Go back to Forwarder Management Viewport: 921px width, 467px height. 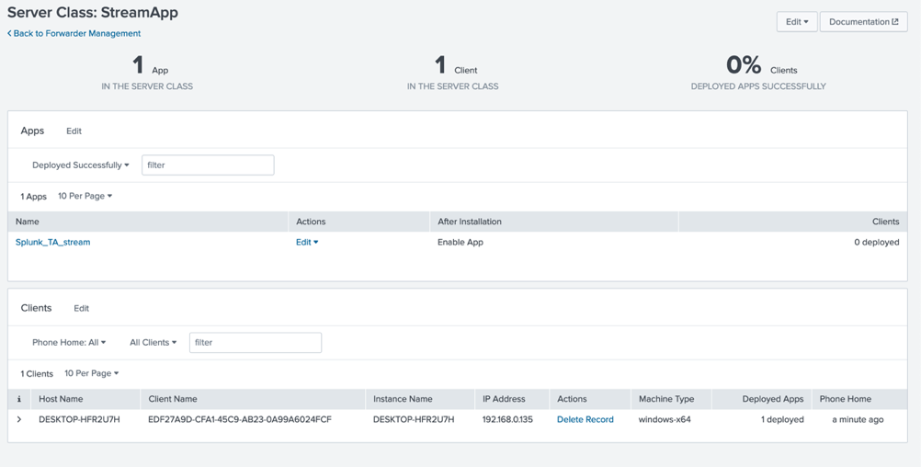pyautogui.click(x=74, y=33)
